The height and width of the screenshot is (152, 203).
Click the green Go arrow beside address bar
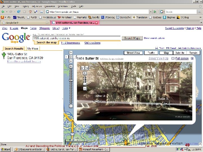point(155,12)
